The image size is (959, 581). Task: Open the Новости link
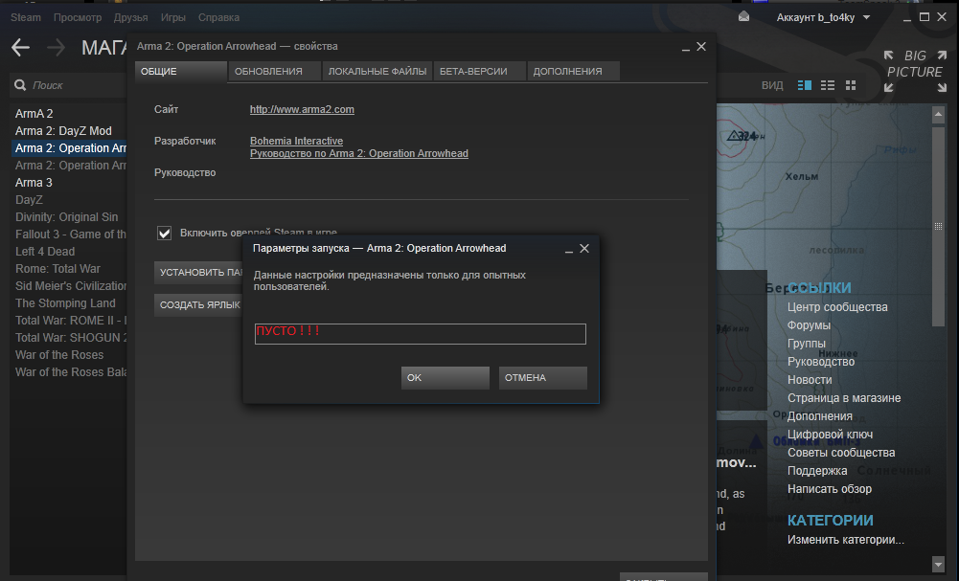pos(810,380)
